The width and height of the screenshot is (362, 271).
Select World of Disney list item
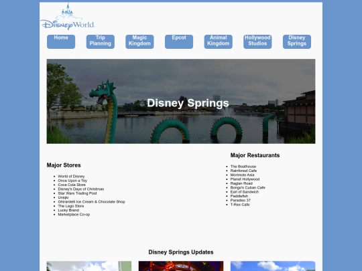(x=71, y=176)
